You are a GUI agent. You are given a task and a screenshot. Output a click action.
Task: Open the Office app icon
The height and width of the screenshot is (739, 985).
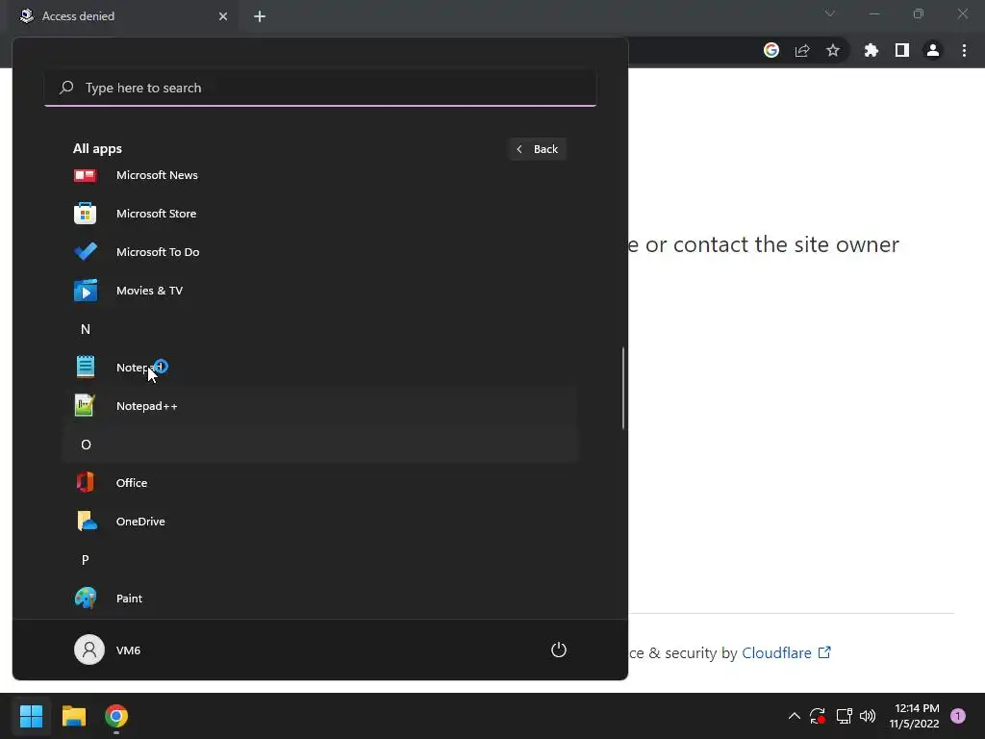click(86, 483)
